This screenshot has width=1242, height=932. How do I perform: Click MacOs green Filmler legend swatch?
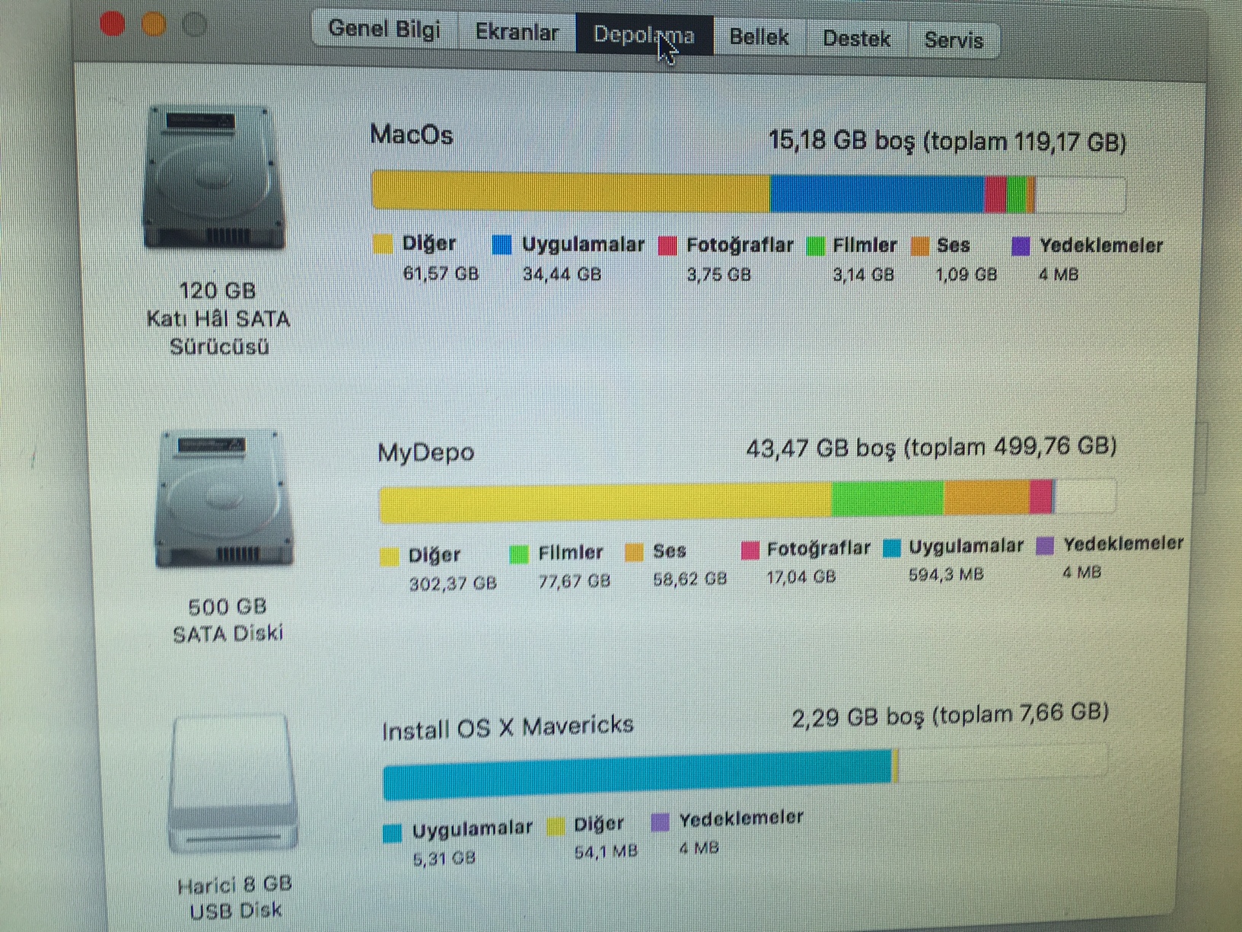point(815,246)
